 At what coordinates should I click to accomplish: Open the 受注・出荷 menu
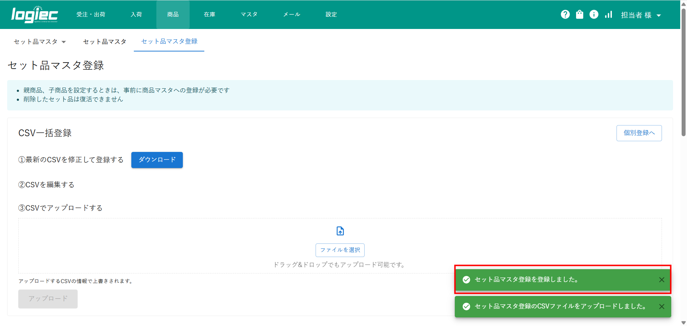(91, 15)
